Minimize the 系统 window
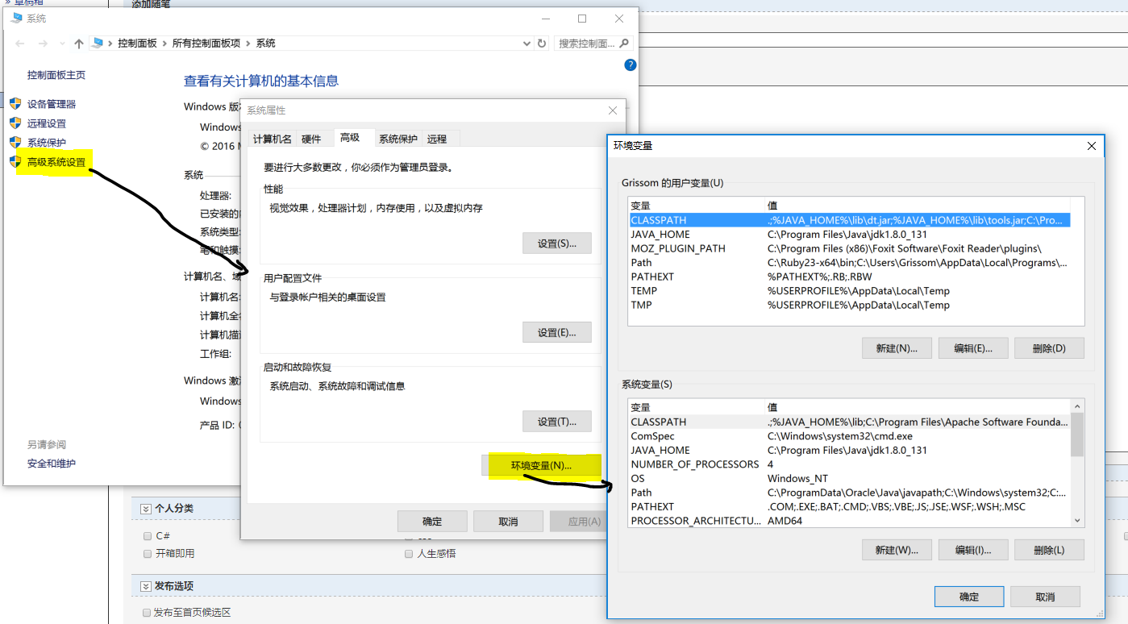 pos(545,19)
